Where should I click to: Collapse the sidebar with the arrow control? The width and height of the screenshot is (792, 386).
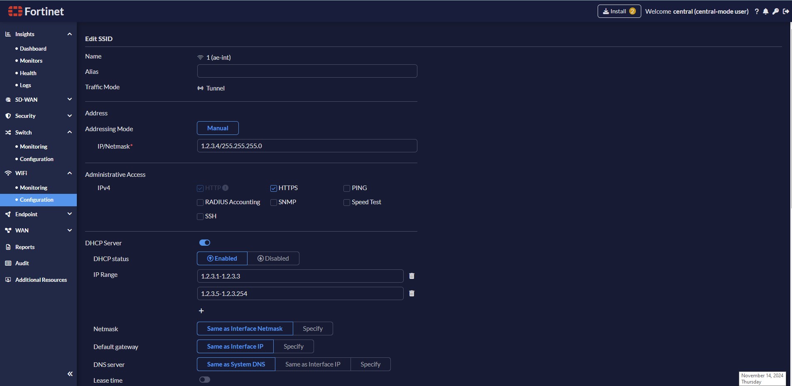[x=70, y=374]
